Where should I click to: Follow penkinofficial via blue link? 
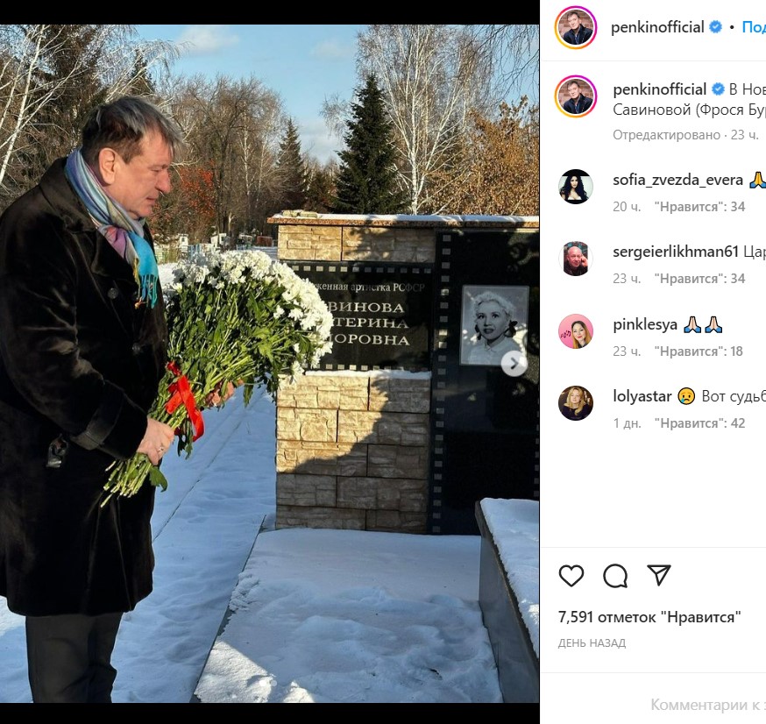click(754, 27)
